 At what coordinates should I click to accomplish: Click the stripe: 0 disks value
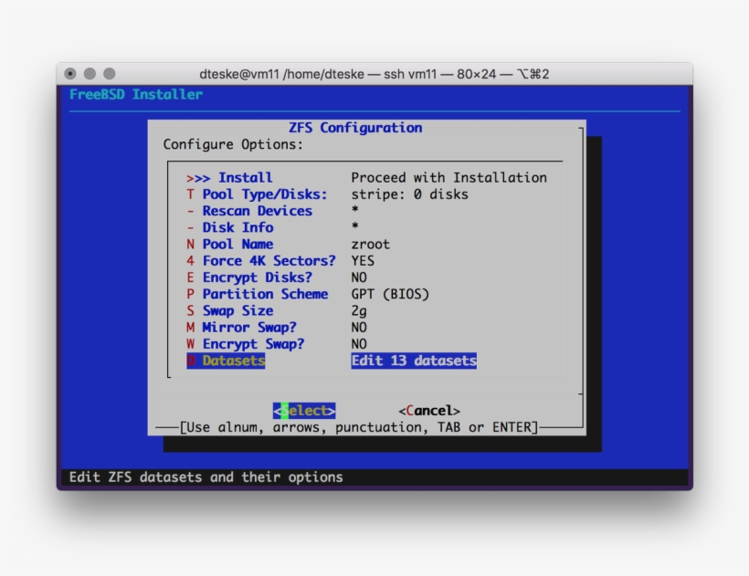(x=409, y=194)
